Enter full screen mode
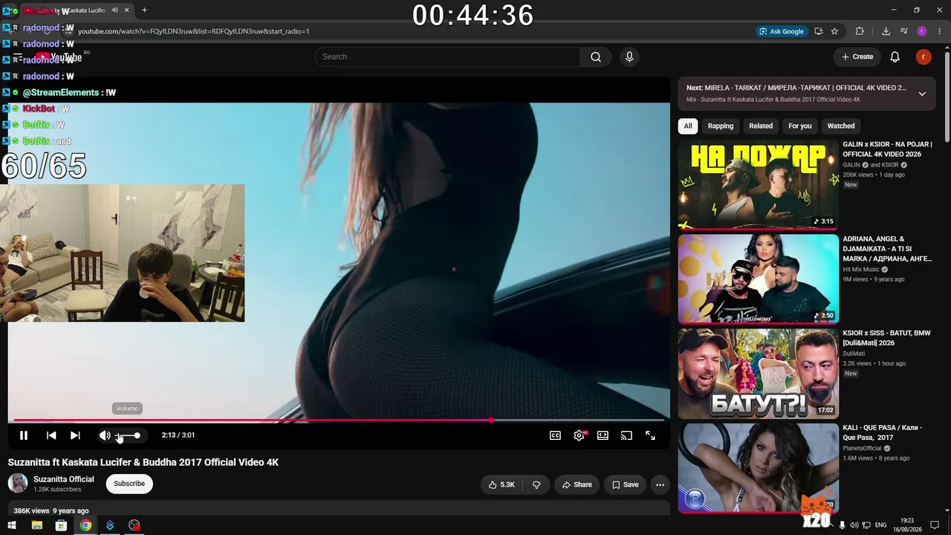This screenshot has width=951, height=535. coord(650,435)
